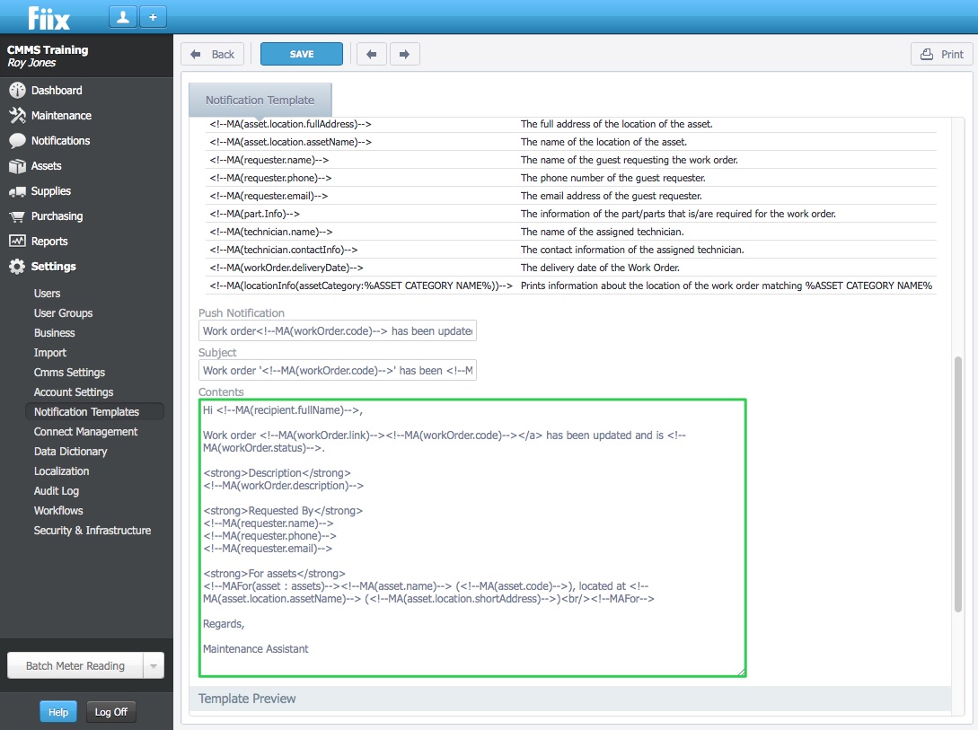This screenshot has width=978, height=730.
Task: Open Security & Infrastructure
Action: (93, 531)
